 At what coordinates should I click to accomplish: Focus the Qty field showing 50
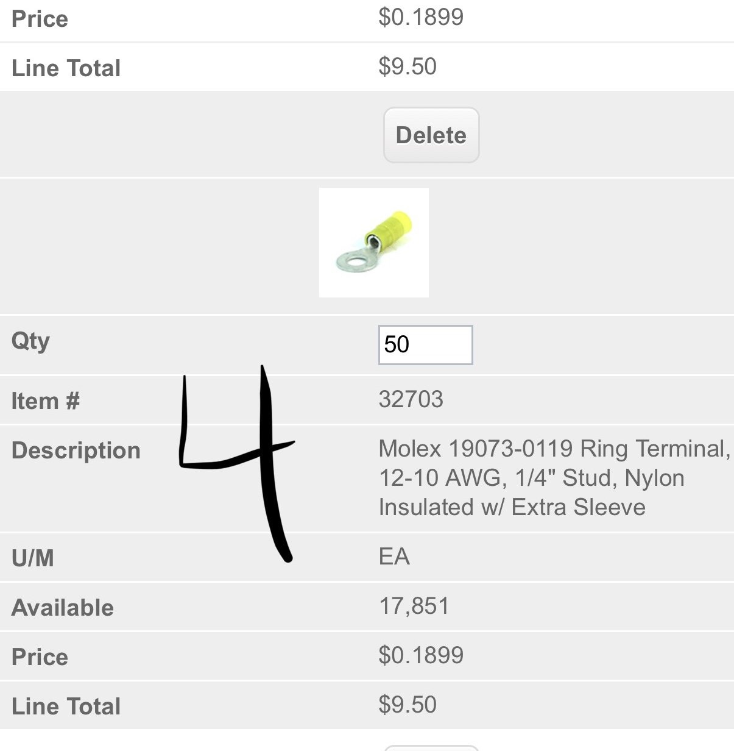coord(425,345)
